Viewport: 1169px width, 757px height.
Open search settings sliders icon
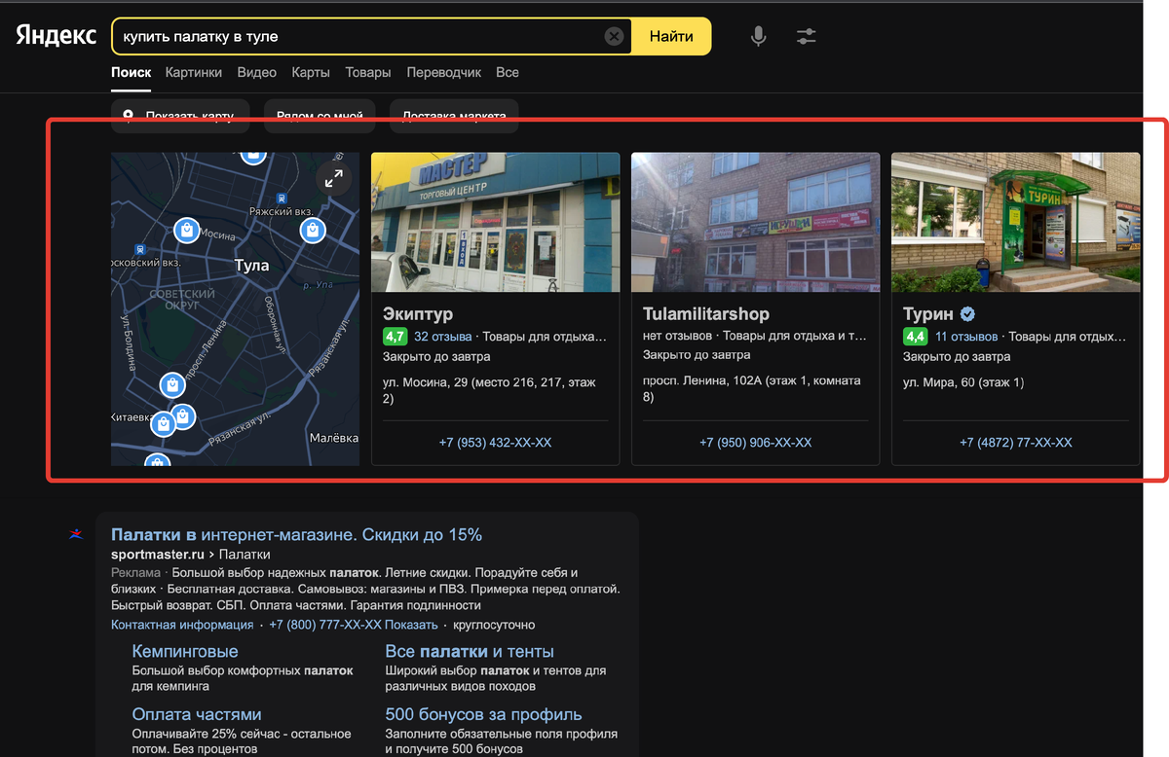[806, 36]
